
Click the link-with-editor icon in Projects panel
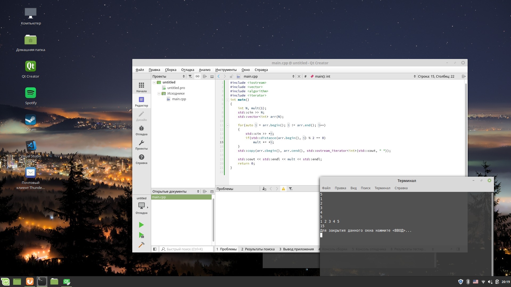197,76
